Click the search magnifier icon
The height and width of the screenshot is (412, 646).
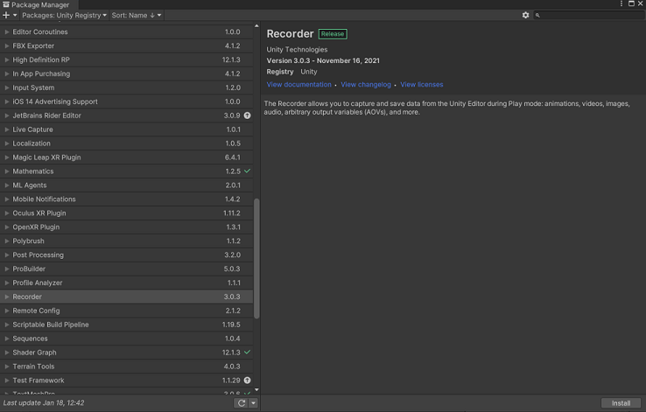click(537, 15)
